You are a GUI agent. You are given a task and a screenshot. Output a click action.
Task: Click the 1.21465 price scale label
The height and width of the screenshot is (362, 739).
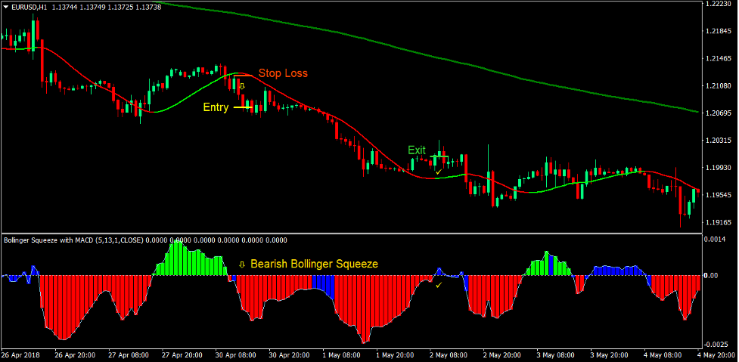(717, 59)
